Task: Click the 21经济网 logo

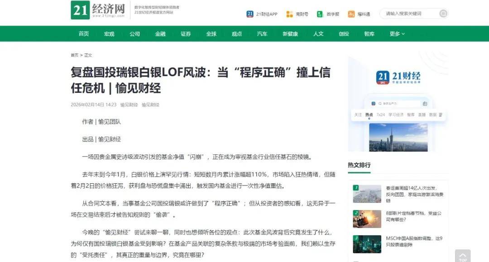Action: pos(98,10)
